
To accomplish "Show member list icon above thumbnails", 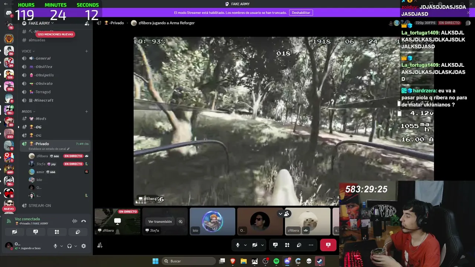I will coord(287,214).
